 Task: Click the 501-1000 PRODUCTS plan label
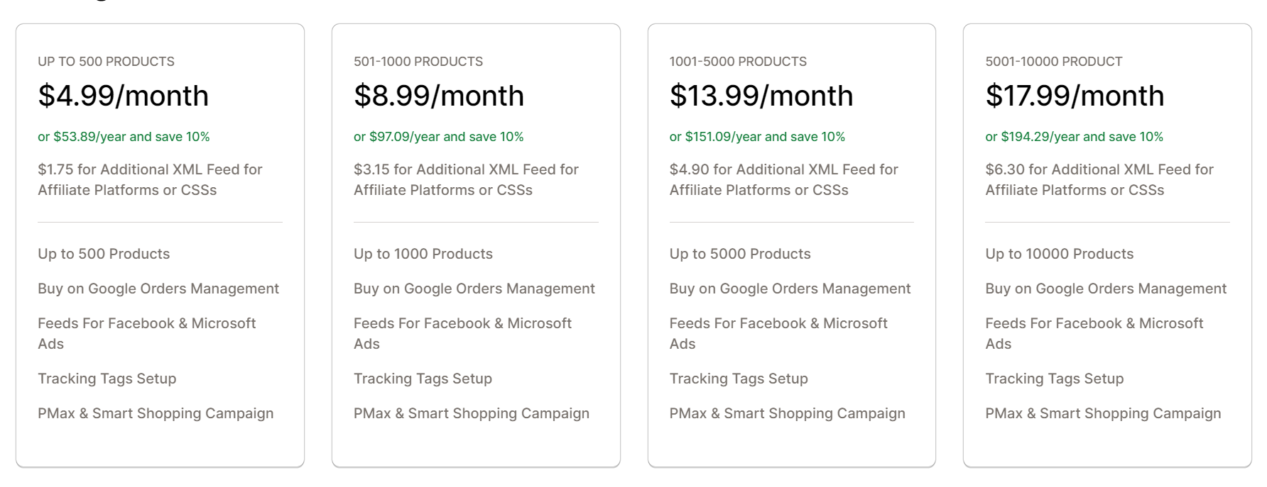coord(418,62)
